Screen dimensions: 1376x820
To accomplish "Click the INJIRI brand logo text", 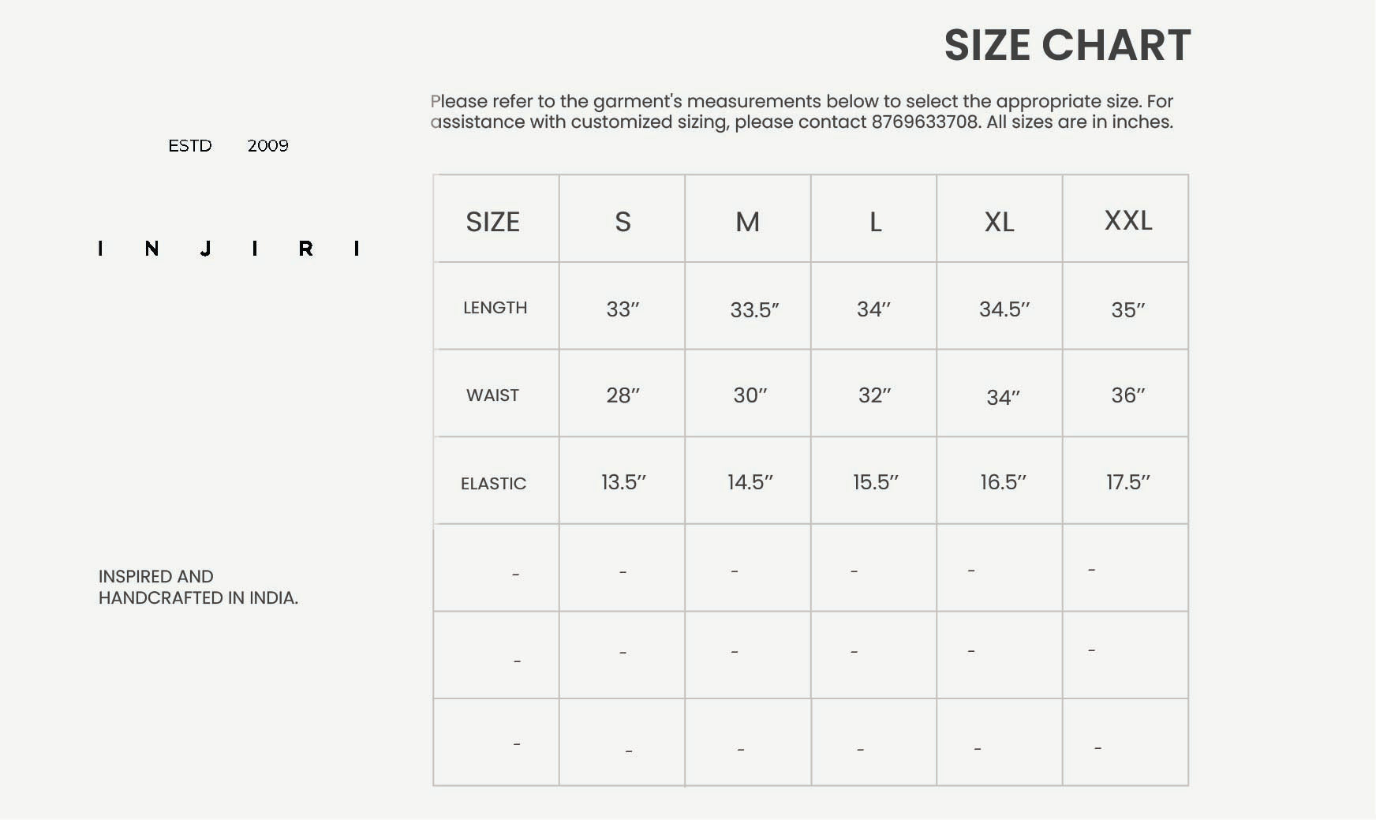I will 229,249.
